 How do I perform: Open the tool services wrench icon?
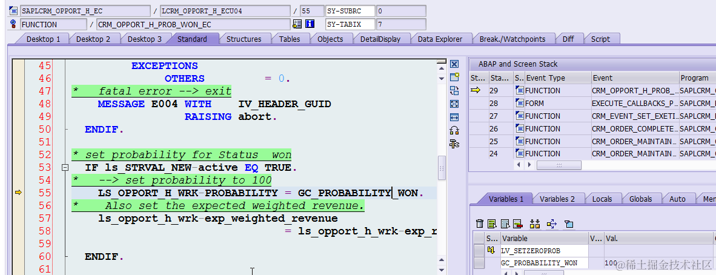(454, 144)
